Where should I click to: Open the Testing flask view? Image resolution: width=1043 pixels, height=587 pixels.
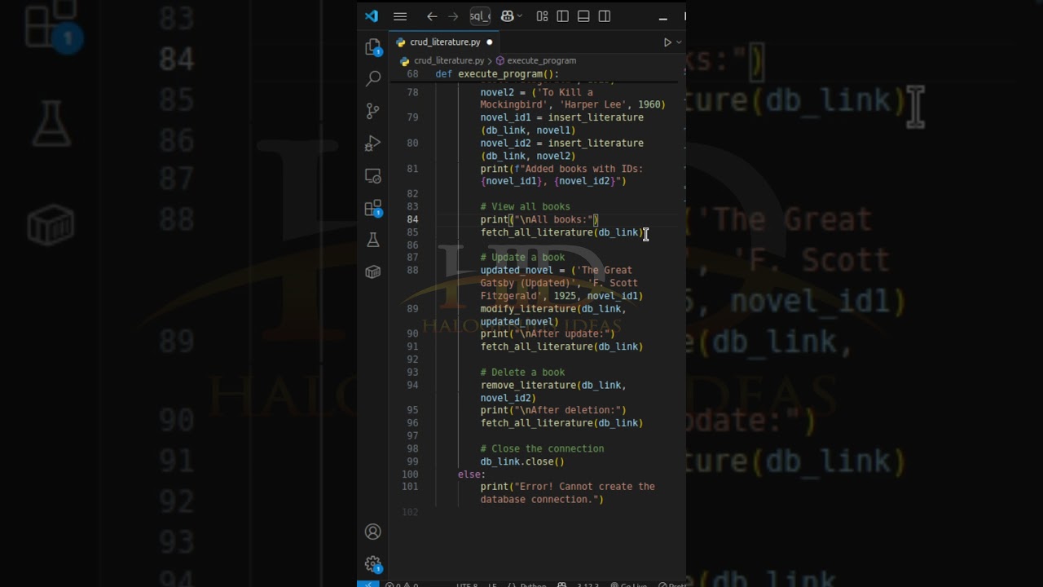point(373,240)
